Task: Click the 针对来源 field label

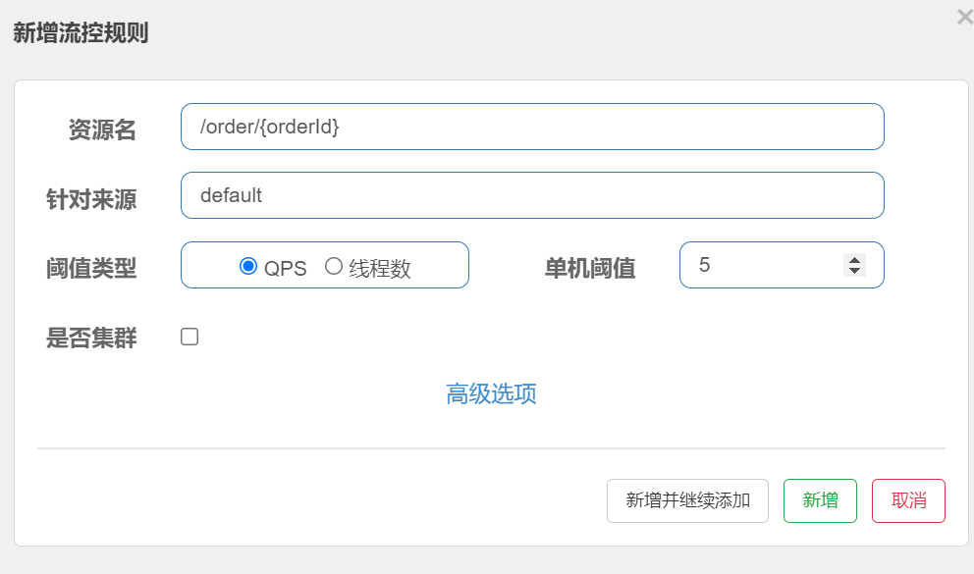Action: (x=91, y=200)
